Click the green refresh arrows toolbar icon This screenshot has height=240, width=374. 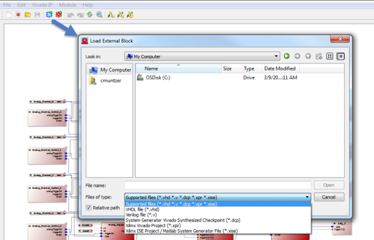pos(90,15)
